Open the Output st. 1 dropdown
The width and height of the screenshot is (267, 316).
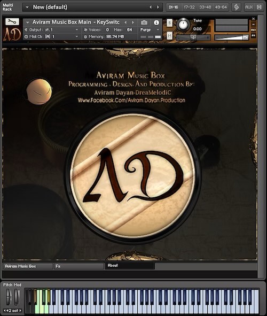77,30
